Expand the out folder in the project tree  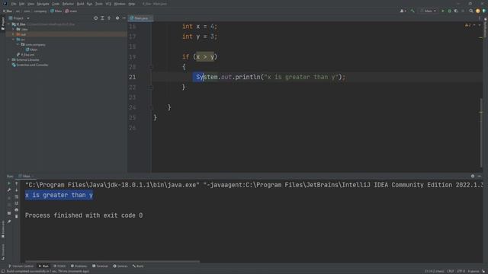[x=13, y=34]
